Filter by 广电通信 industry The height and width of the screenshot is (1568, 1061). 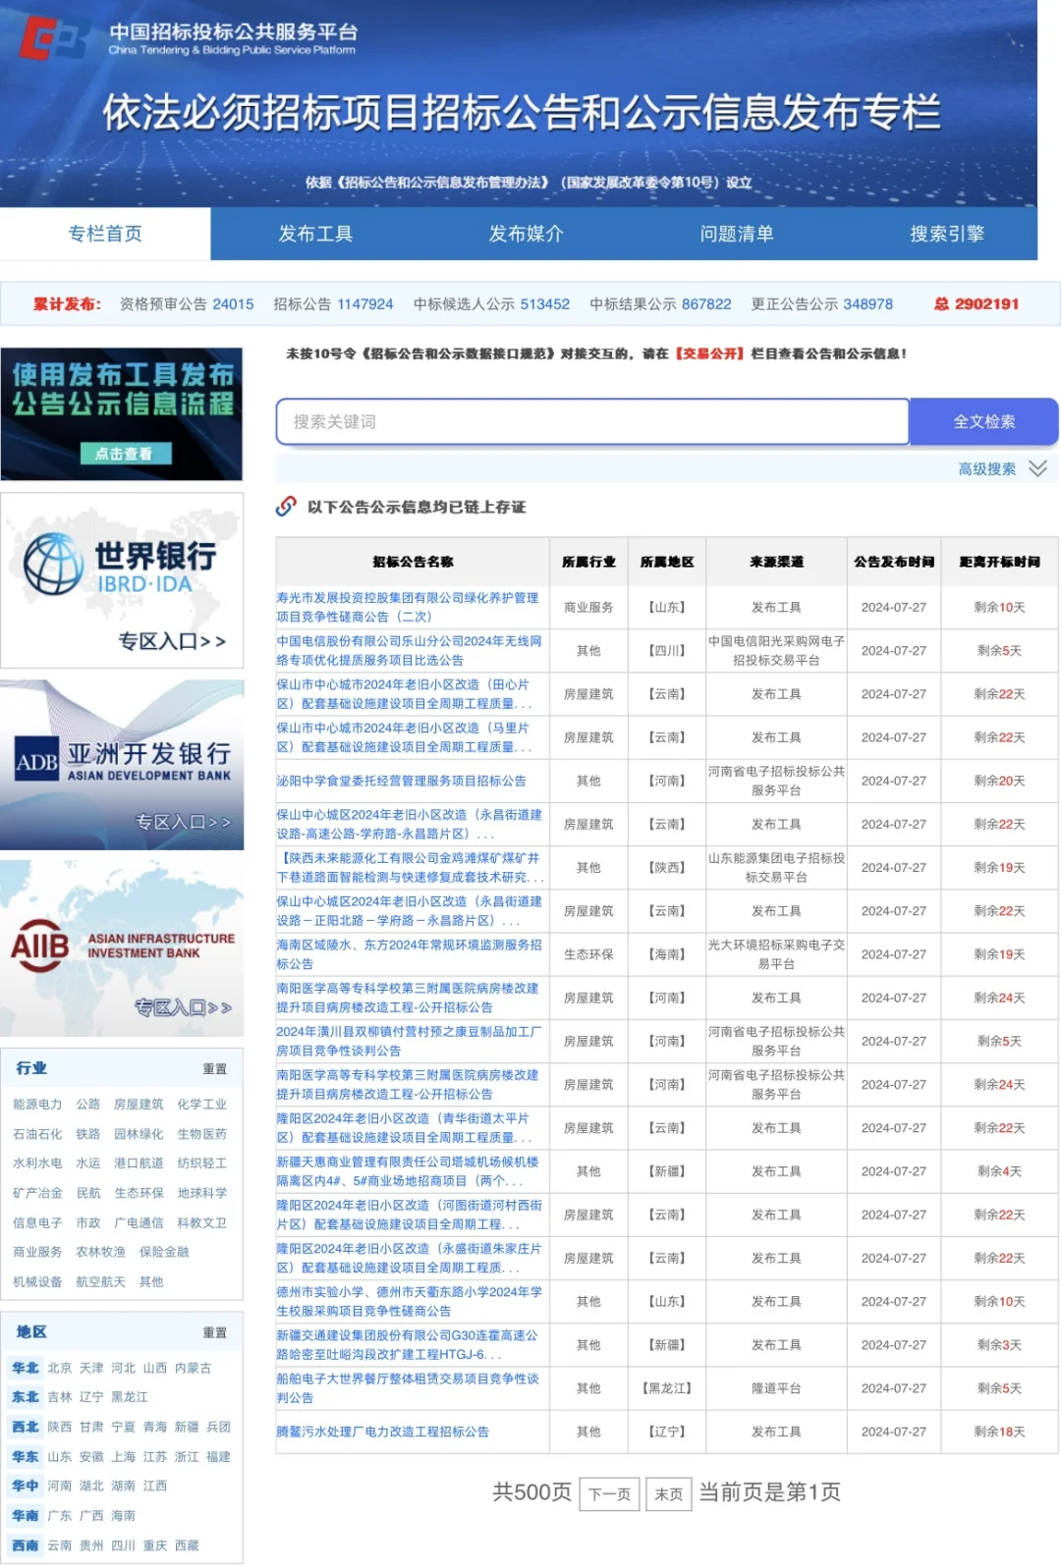139,1222
